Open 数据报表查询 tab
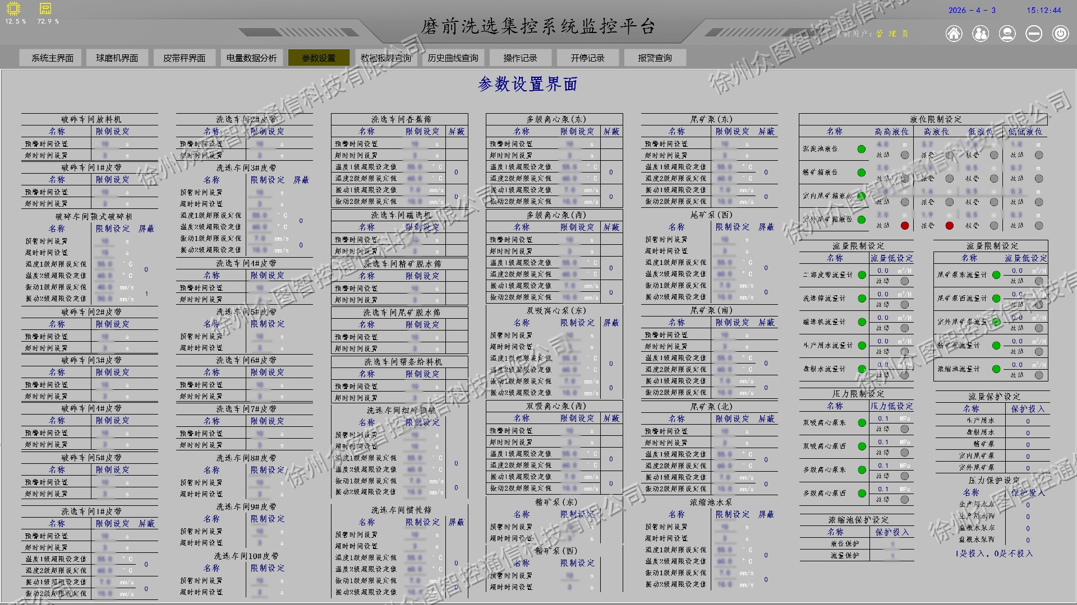The height and width of the screenshot is (605, 1077). (x=386, y=58)
